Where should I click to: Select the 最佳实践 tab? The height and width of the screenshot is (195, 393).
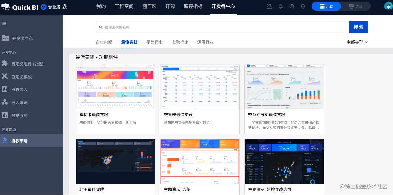point(129,42)
